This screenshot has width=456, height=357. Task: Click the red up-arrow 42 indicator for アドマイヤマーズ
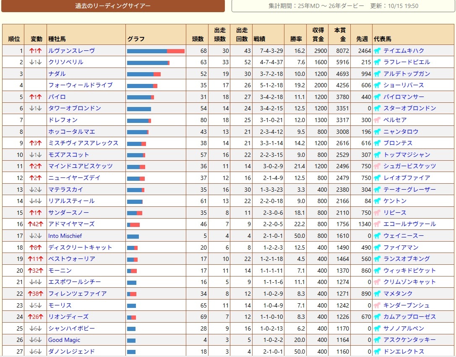[x=35, y=224]
